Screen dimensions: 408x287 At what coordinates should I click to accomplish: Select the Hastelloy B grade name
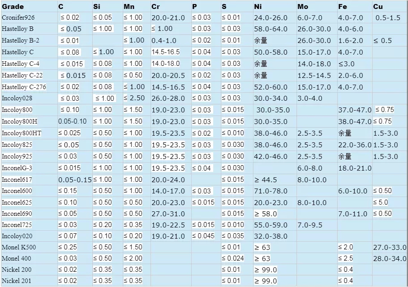pos(18,29)
